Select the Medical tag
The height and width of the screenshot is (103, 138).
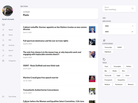coord(107,84)
